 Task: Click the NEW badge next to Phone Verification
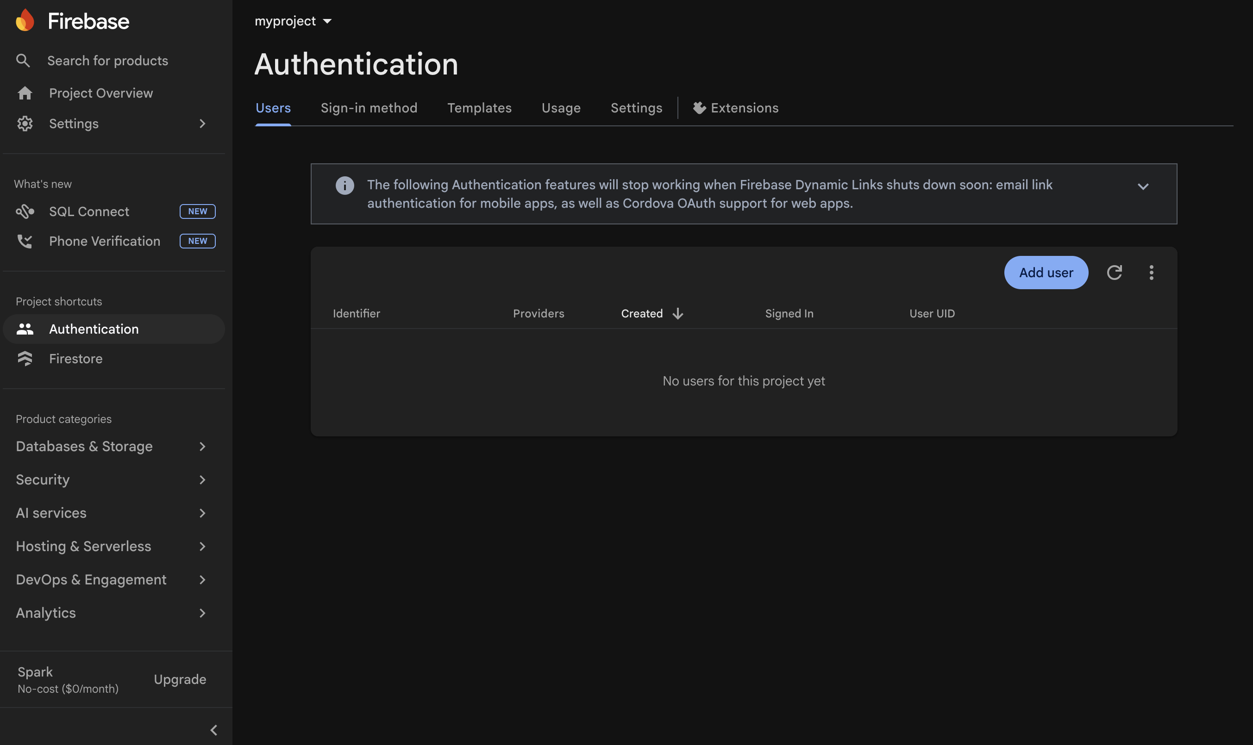coord(197,241)
